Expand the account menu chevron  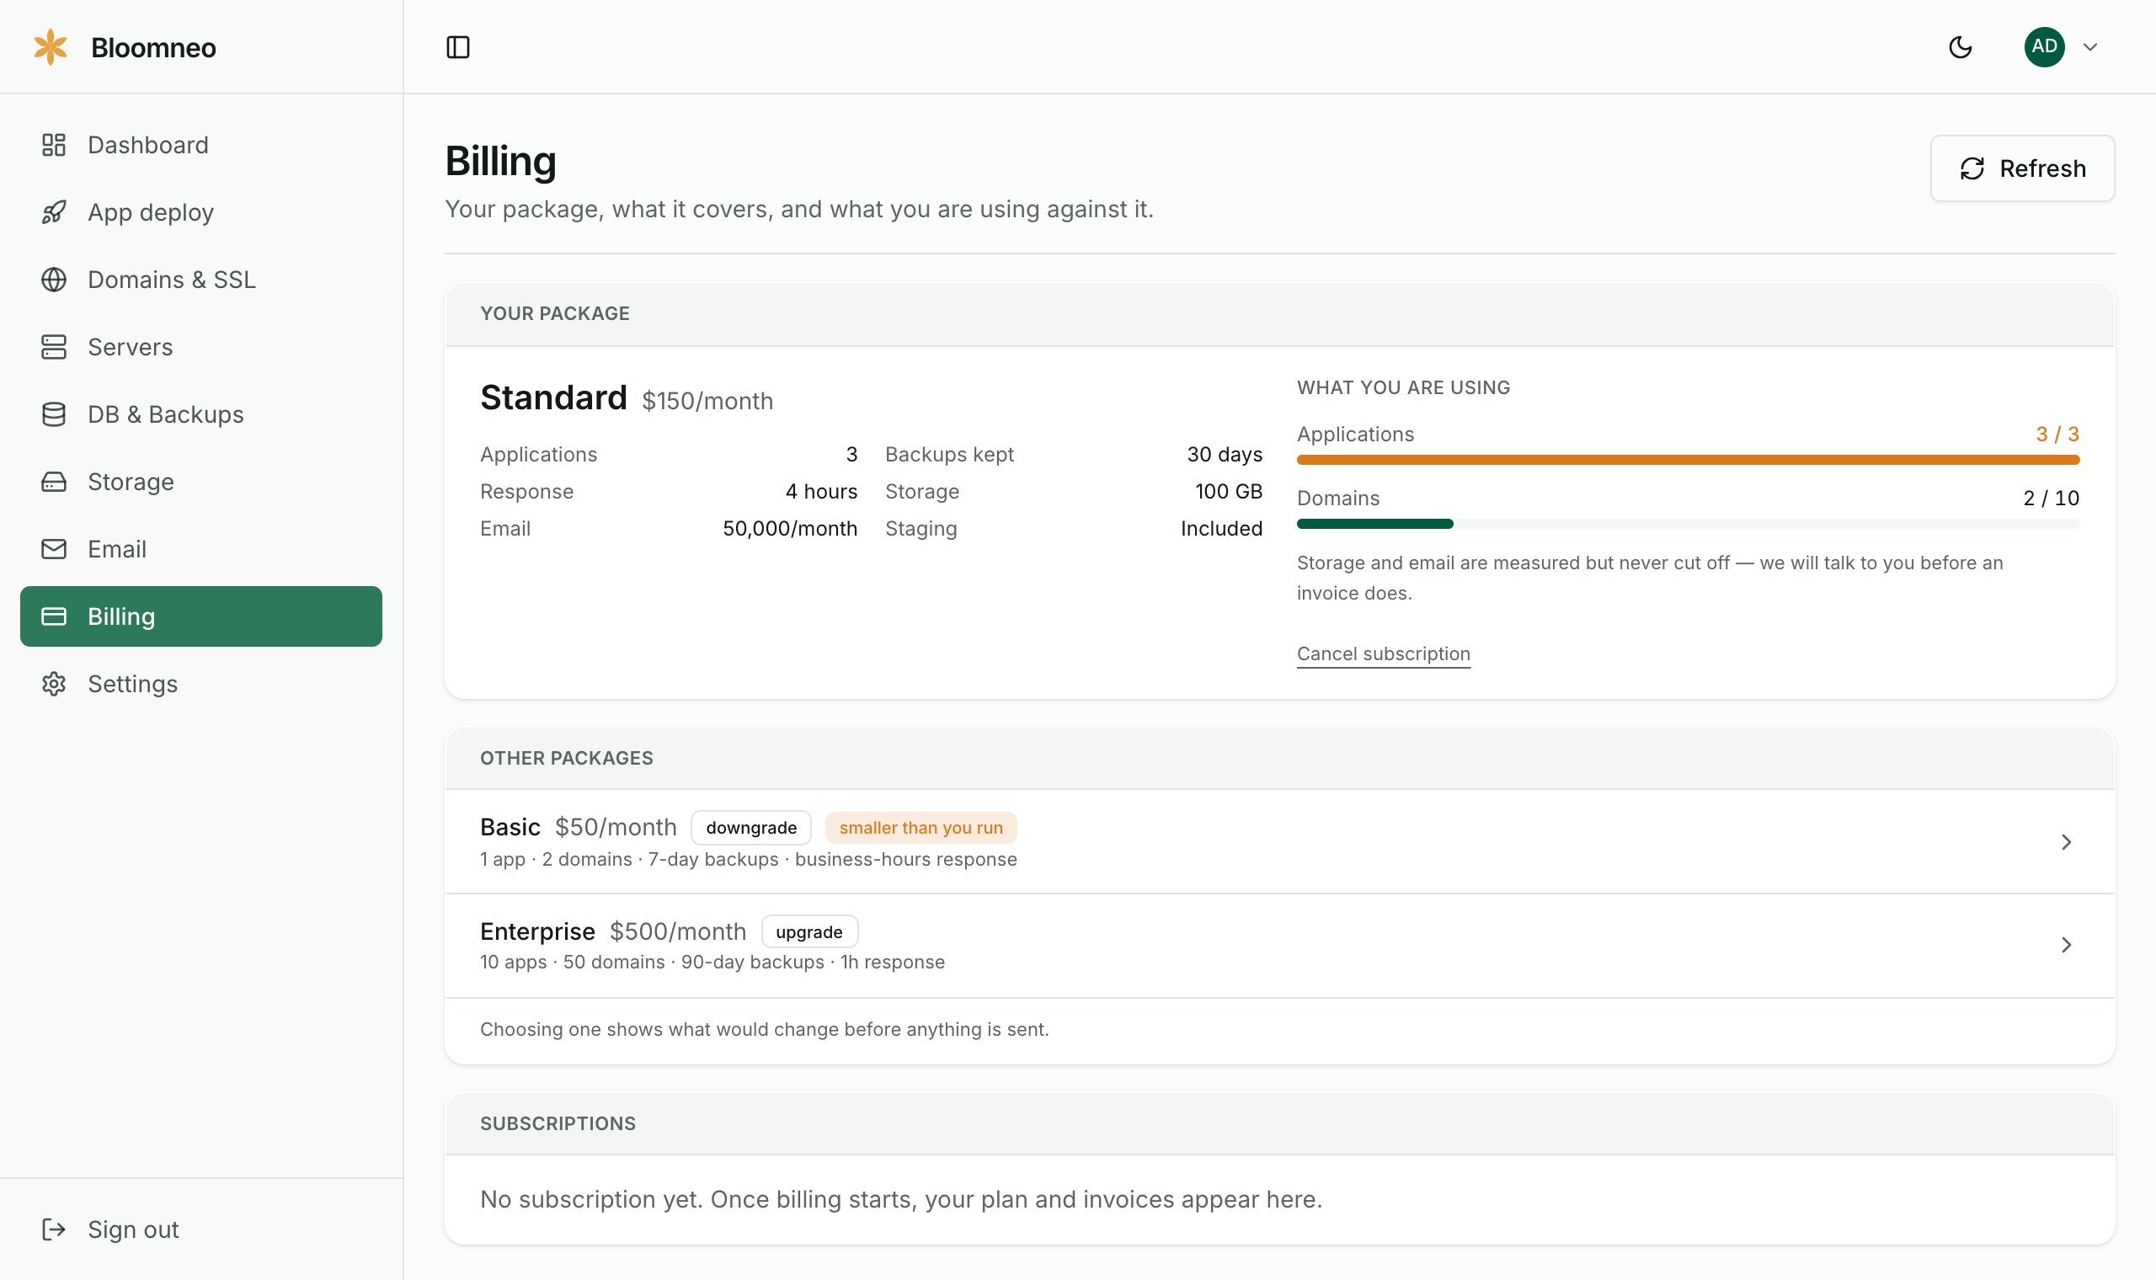[2089, 47]
